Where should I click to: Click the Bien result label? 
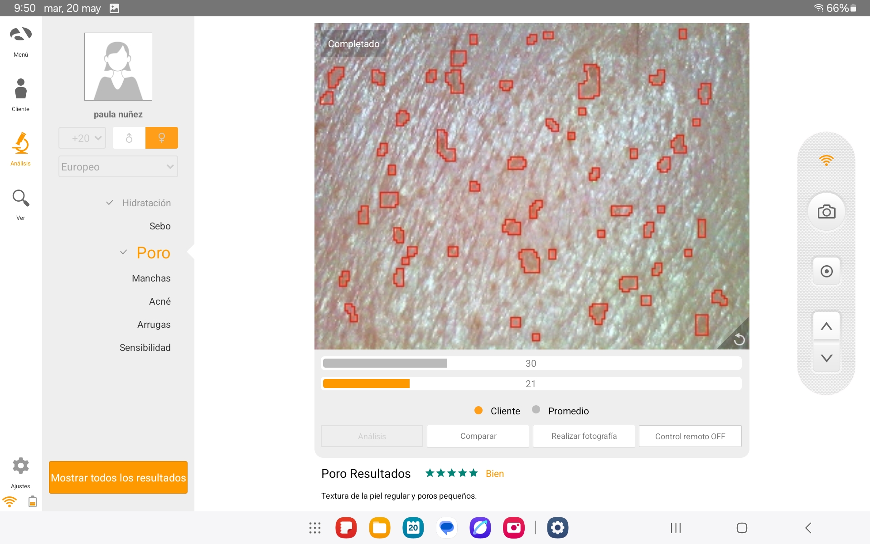(x=495, y=474)
